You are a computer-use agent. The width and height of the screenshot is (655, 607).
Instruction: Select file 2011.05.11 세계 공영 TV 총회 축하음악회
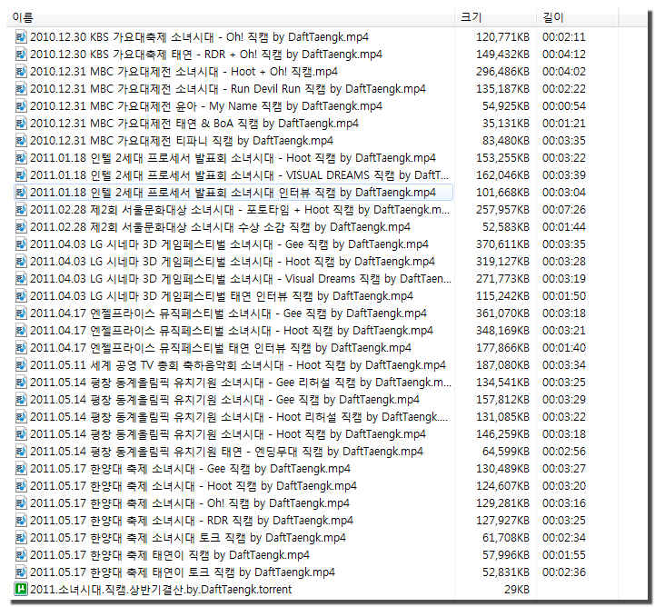(238, 365)
